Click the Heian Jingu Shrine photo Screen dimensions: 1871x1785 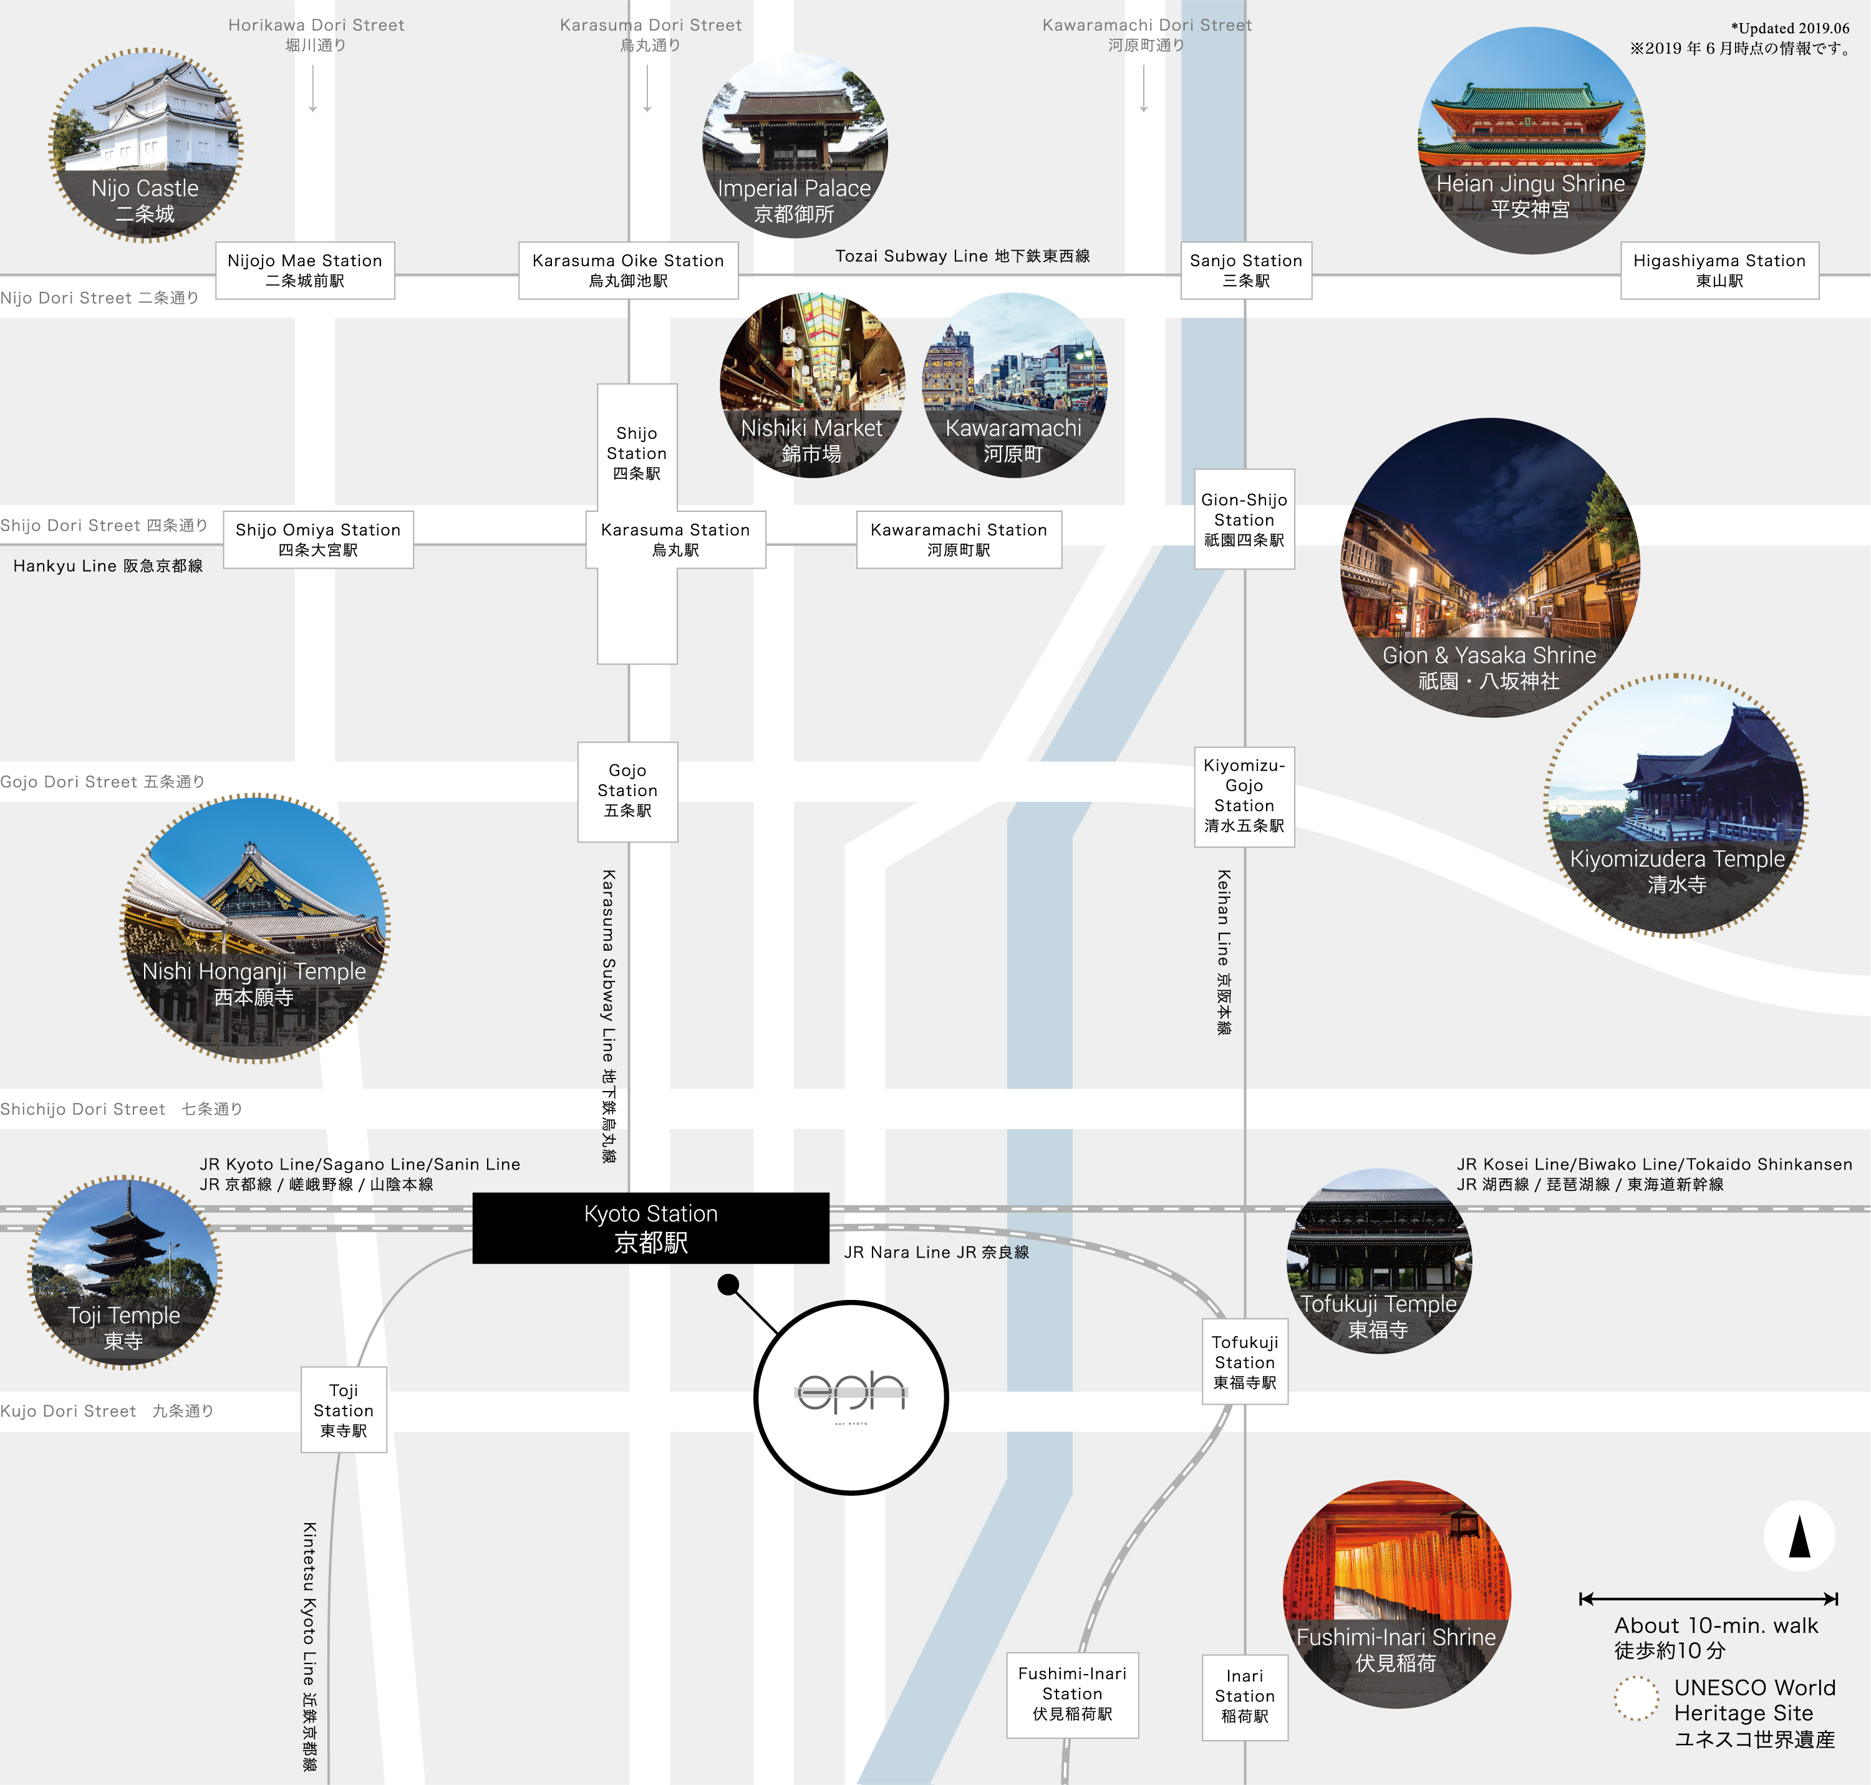[1530, 140]
